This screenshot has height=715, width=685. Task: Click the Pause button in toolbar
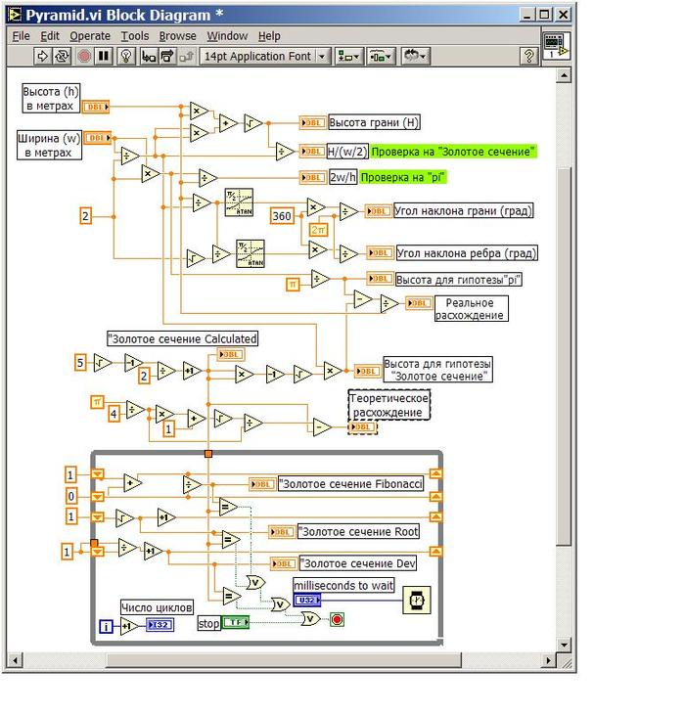coord(104,56)
